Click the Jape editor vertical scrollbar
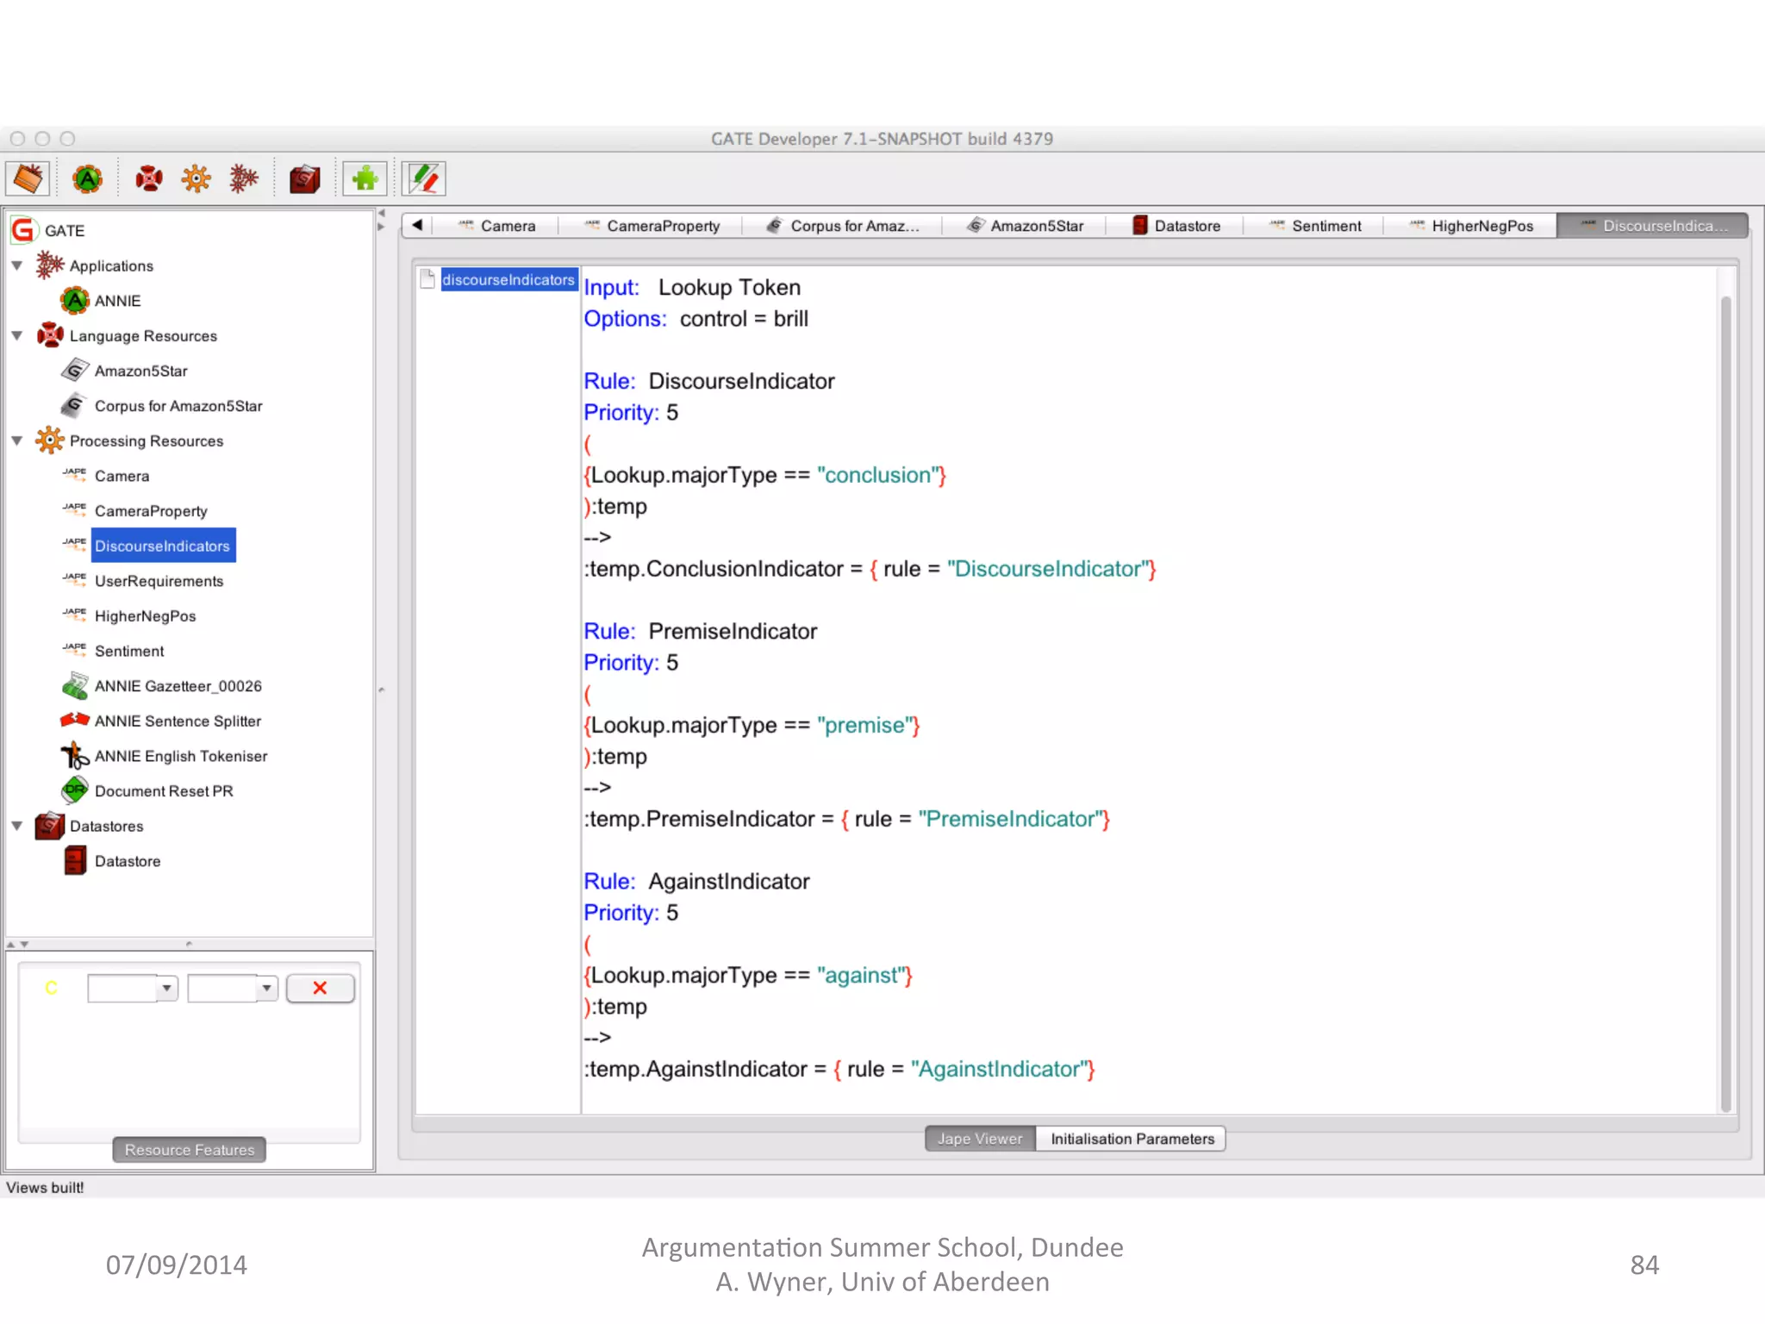This screenshot has width=1765, height=1324. point(1725,703)
